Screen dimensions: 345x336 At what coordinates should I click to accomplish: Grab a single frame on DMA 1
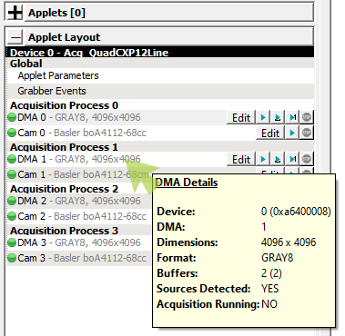tap(292, 159)
